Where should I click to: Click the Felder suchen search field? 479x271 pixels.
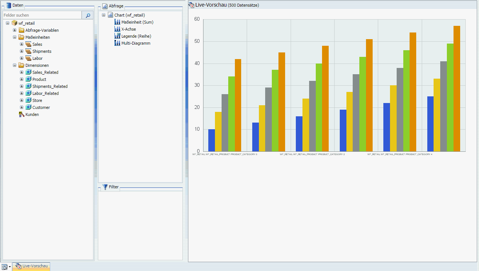pos(42,15)
